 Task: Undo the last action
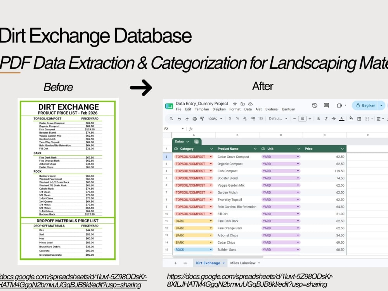tap(179, 119)
